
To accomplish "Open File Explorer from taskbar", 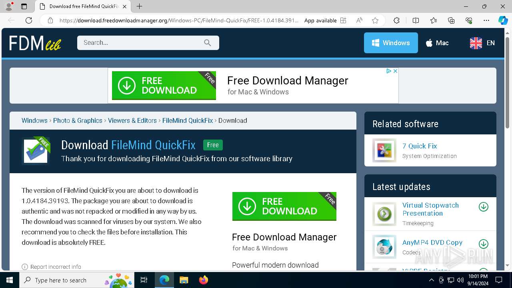I will (x=184, y=280).
